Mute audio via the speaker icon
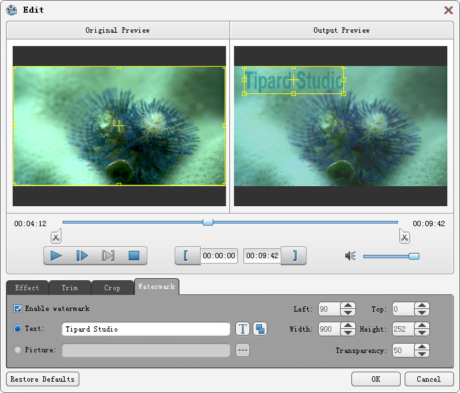460x393 pixels. tap(350, 256)
